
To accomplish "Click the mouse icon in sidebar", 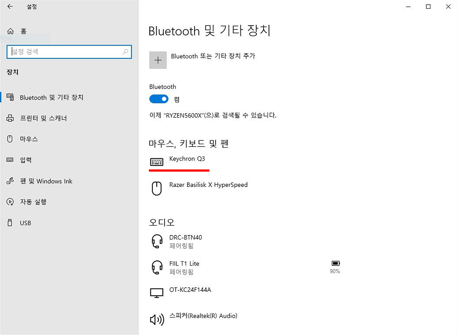I will (x=10, y=139).
